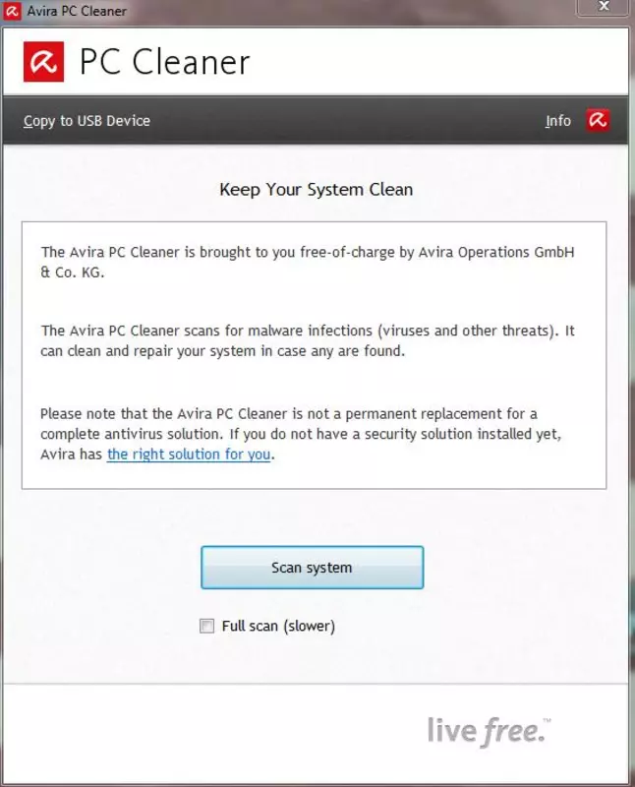Viewport: 635px width, 787px height.
Task: Enable the Full scan (slower) checkbox
Action: coord(206,626)
